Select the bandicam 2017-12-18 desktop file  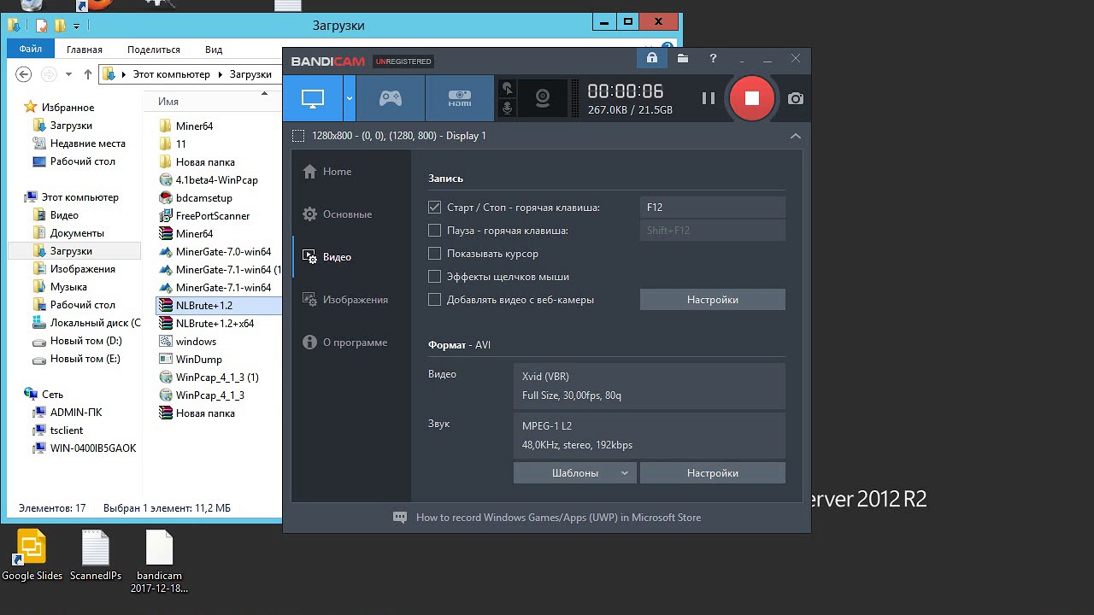point(159,561)
